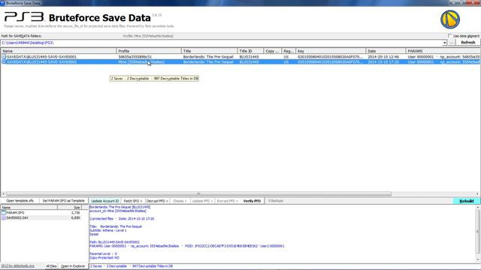Open the SAVEDATA path dropdown arrow
The width and height of the screenshot is (481, 270).
tap(444, 43)
